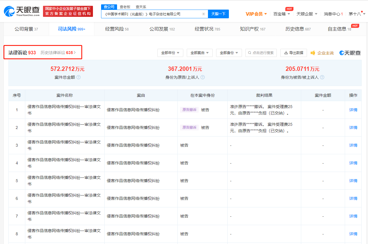Click the help icon beside 身份为被告/被上诉人

322,77
